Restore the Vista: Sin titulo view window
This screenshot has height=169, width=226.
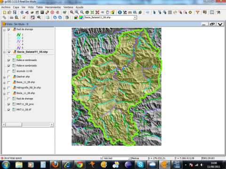(x=212, y=24)
